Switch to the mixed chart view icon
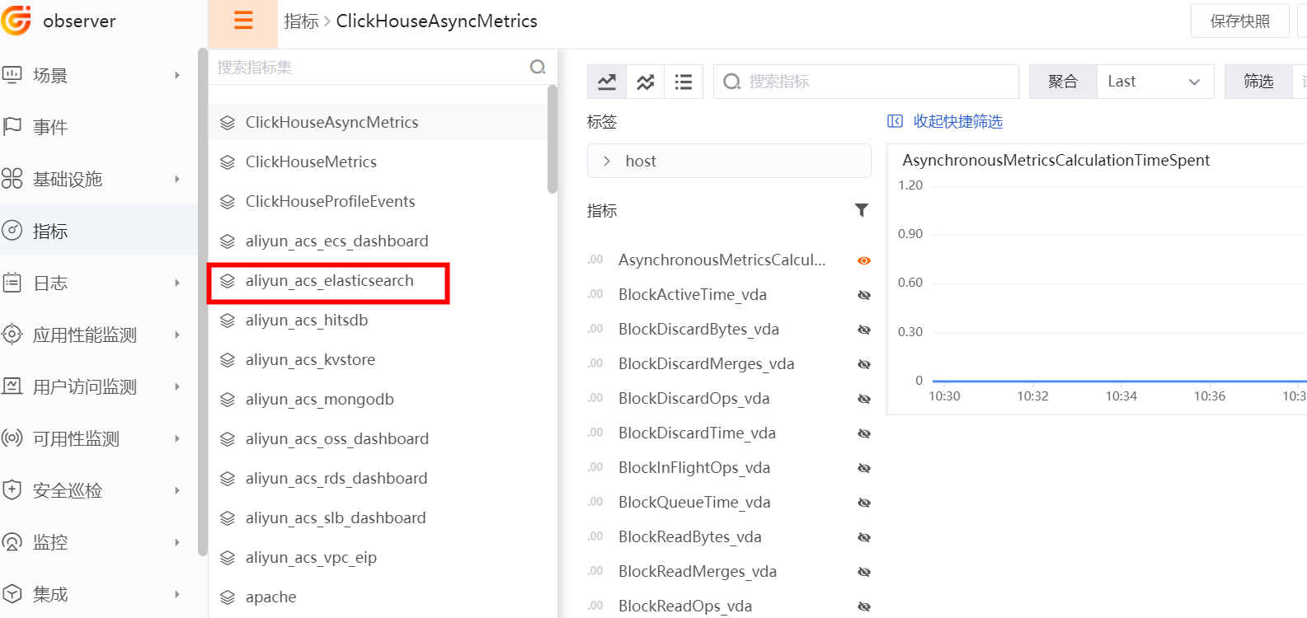This screenshot has height=618, width=1307. click(x=646, y=82)
